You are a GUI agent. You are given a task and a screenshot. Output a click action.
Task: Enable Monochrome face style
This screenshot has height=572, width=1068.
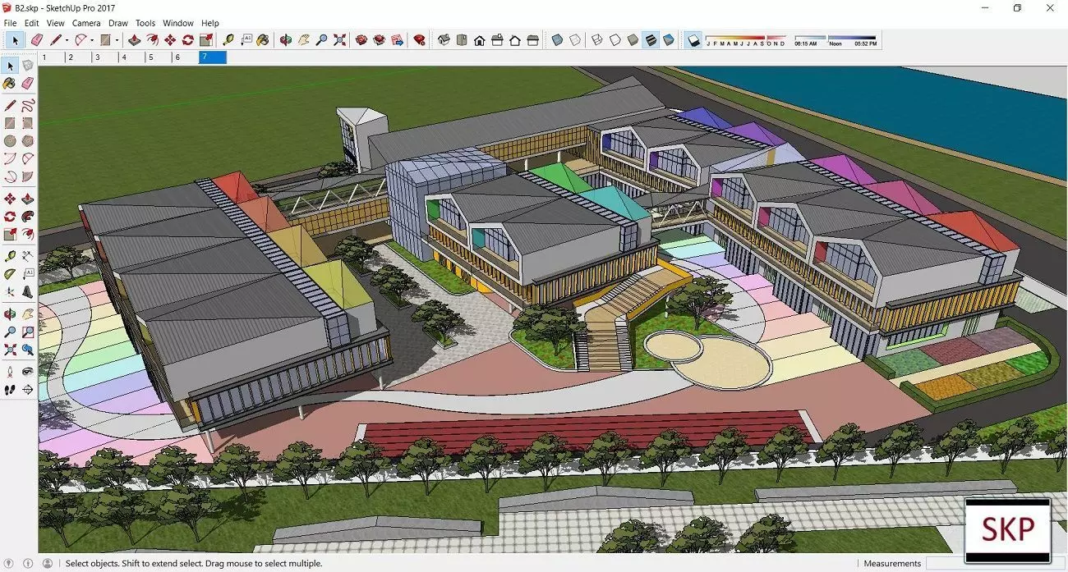pos(669,39)
